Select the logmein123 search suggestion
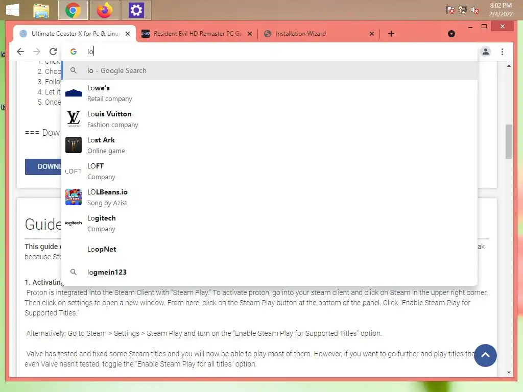Screen dimensions: 523x392 coord(270,272)
